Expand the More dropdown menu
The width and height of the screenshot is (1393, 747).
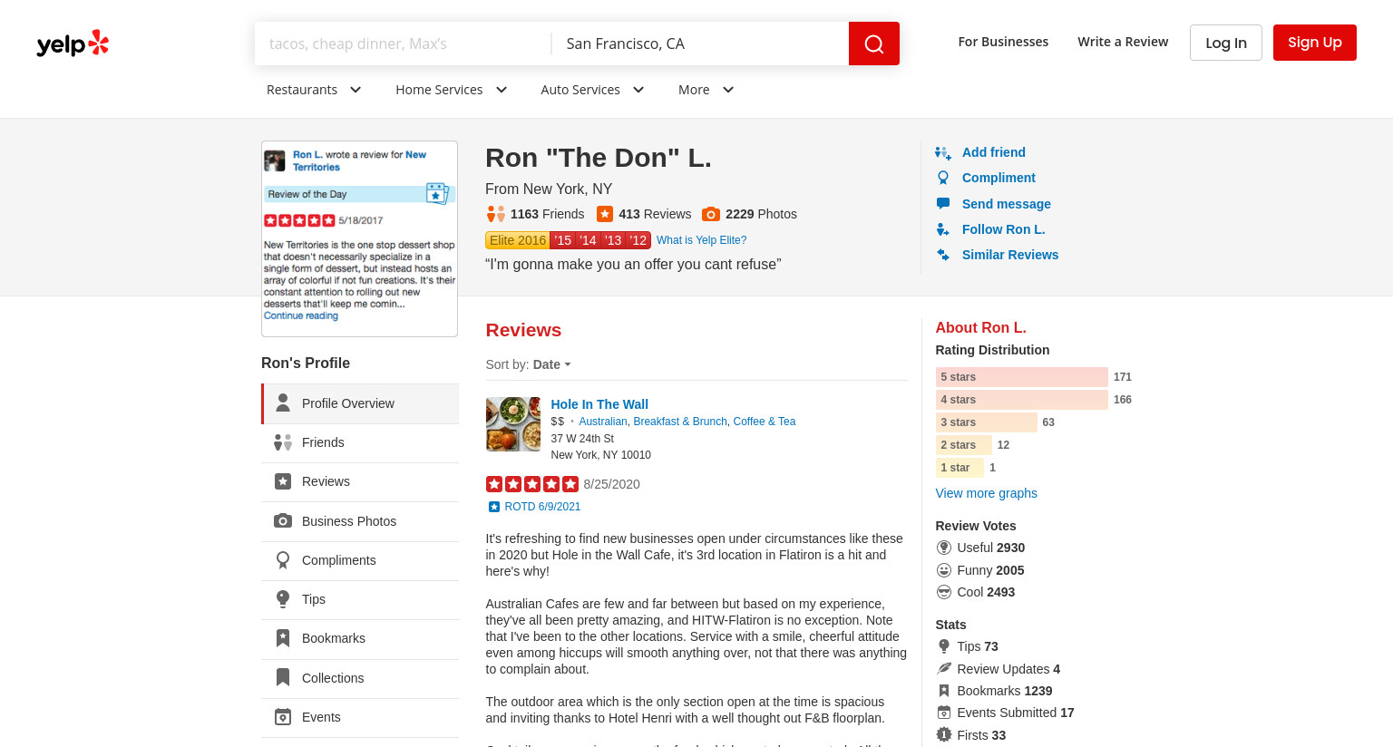[x=706, y=90]
